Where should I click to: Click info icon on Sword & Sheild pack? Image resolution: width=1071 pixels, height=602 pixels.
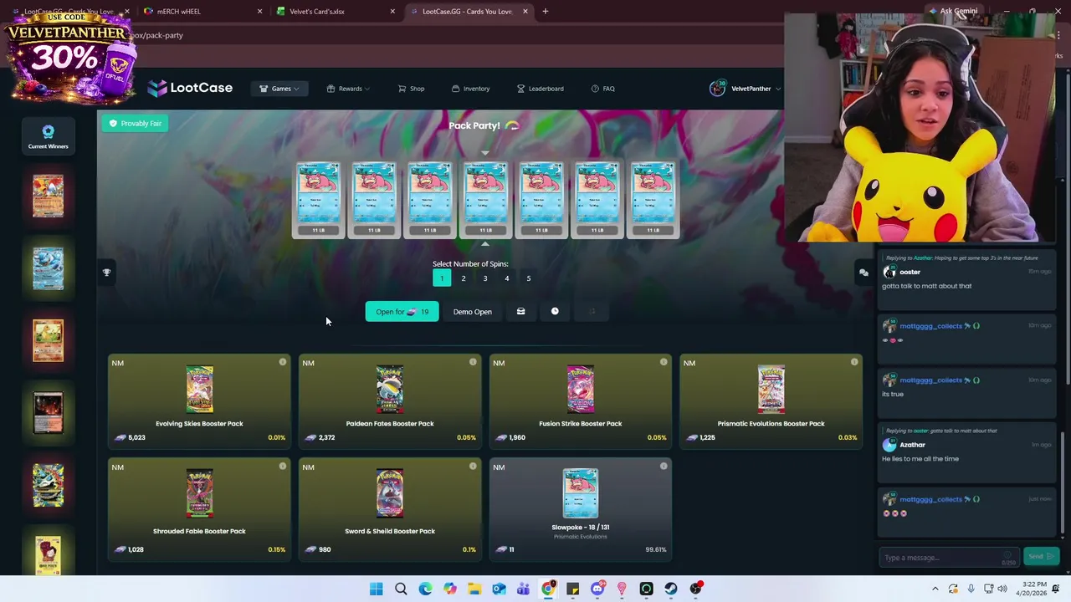pos(473,466)
